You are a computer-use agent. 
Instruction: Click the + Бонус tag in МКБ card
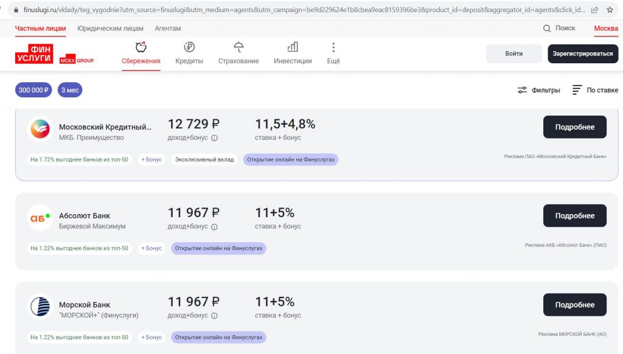coord(151,160)
